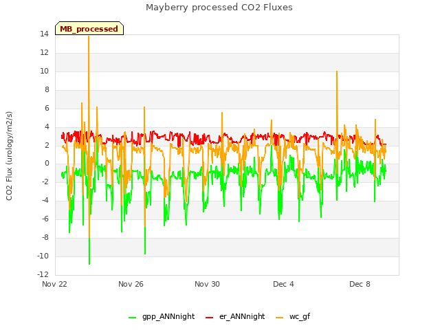Image resolution: width=440 pixels, height=330 pixels.
Task: Click the y-axis tick label -10
Action: tap(43, 256)
